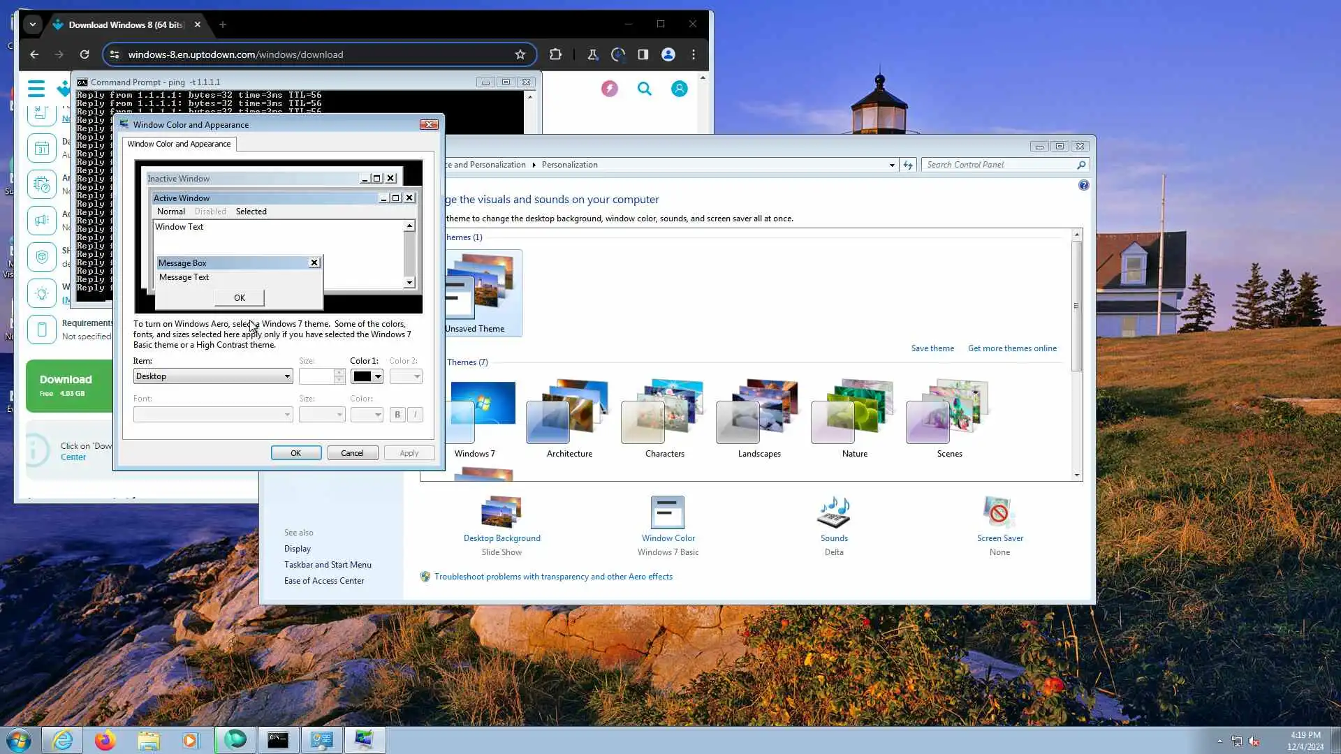Open the Window Color settings icon
The height and width of the screenshot is (754, 1341).
coord(667,513)
